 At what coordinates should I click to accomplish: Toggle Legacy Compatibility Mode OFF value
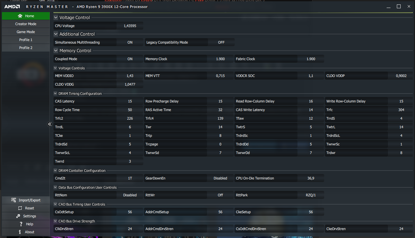click(x=221, y=42)
